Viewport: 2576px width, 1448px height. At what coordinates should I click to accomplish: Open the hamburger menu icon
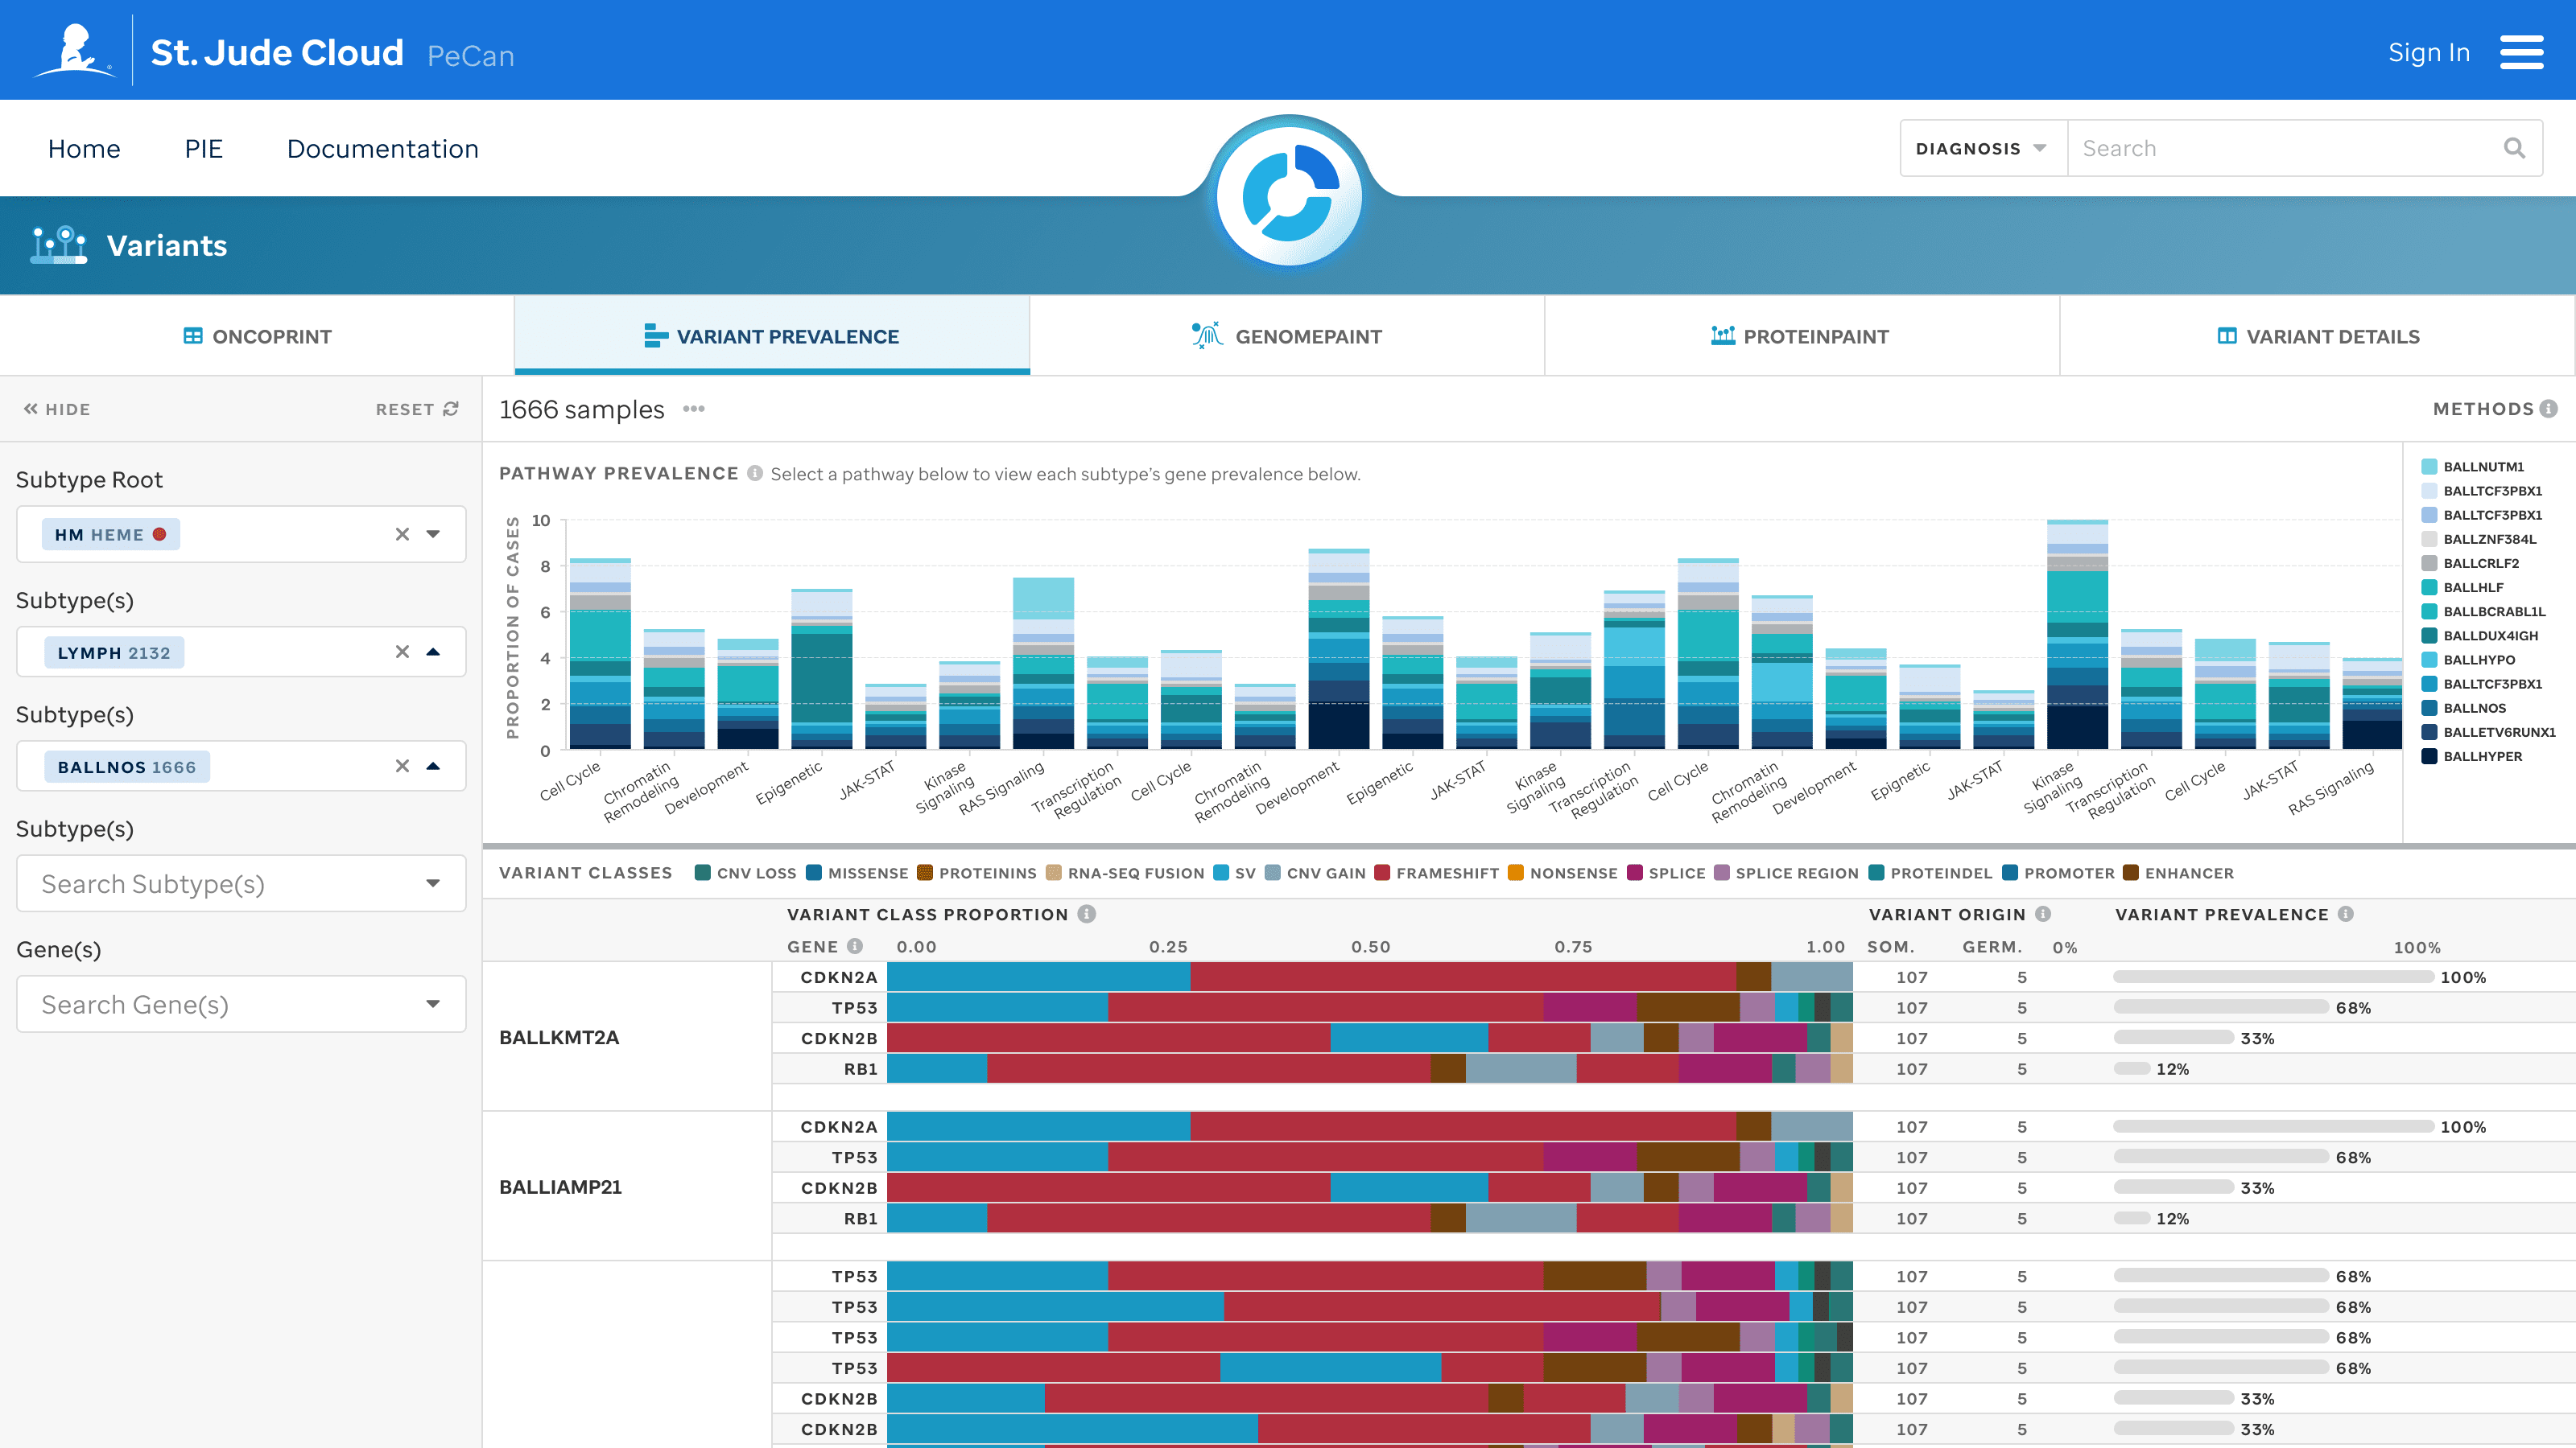[x=2521, y=52]
